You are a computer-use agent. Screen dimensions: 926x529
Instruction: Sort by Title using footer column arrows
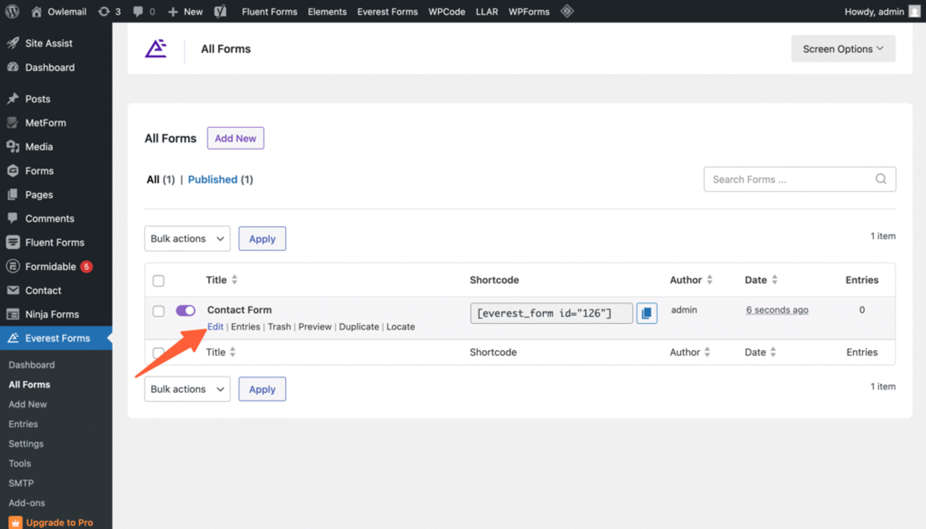[233, 352]
